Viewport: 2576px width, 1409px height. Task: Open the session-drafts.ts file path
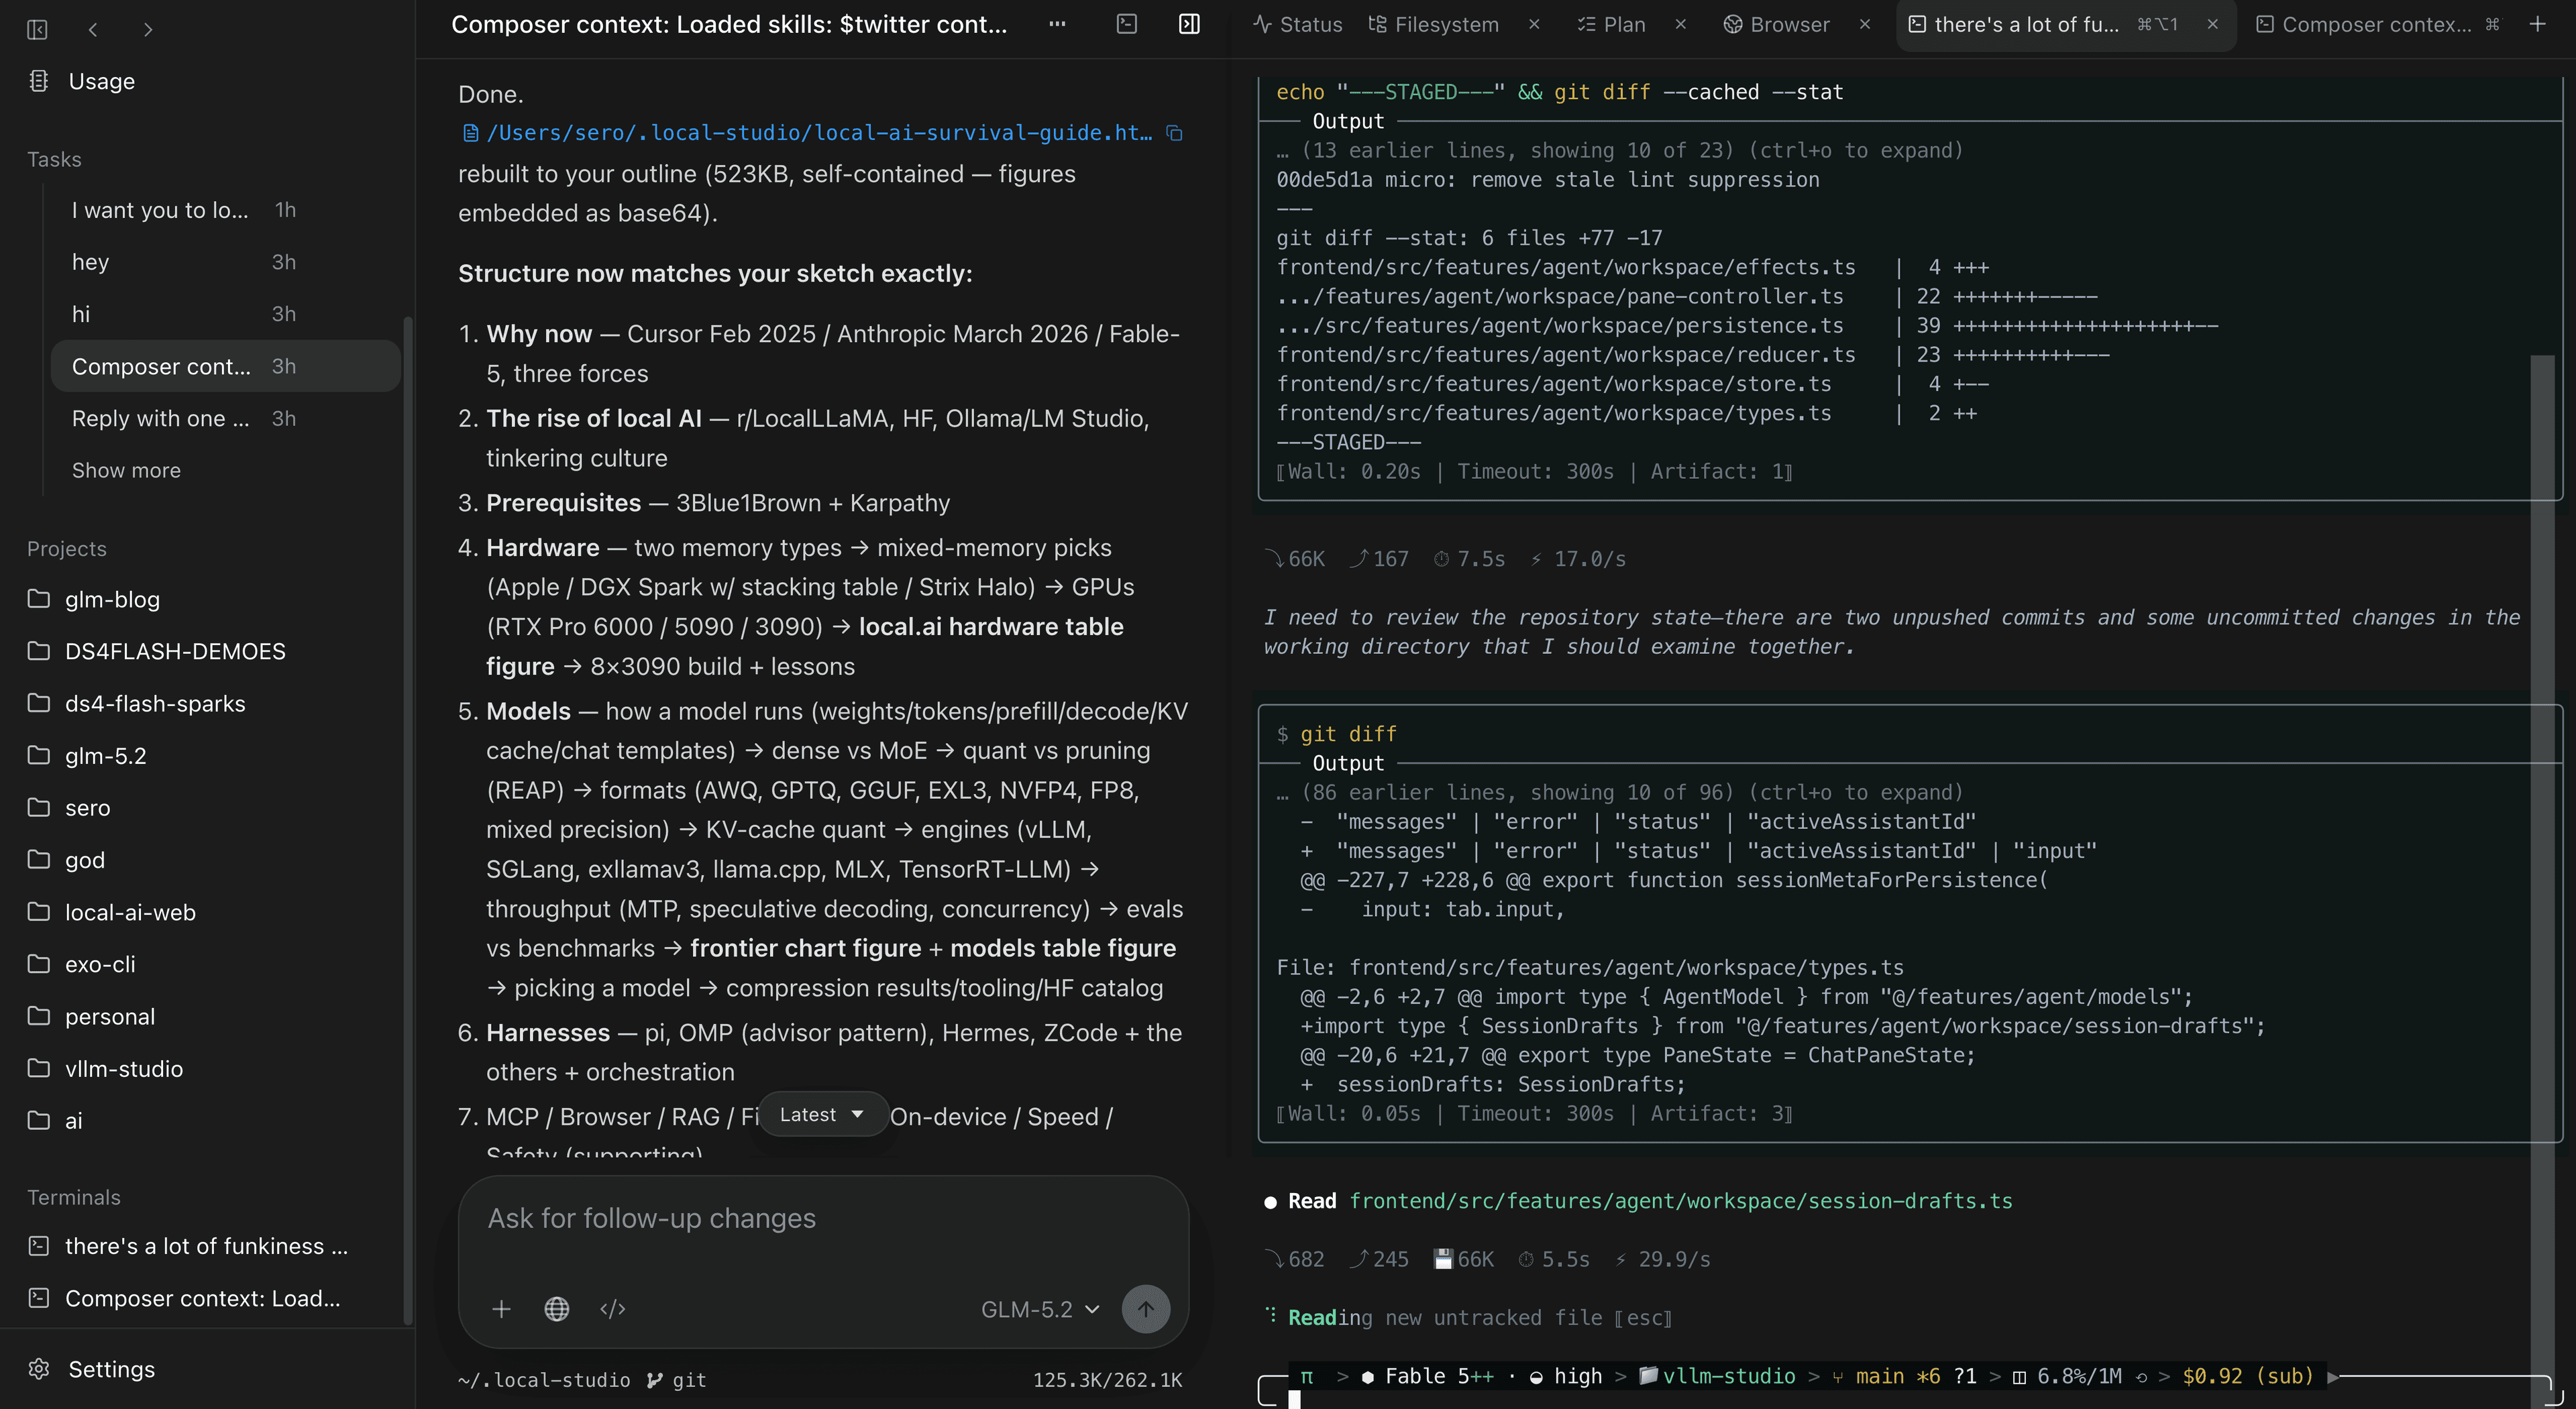1680,1201
